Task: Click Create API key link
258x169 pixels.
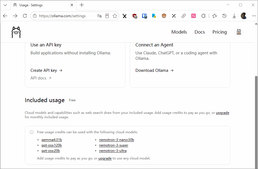Action: (x=46, y=70)
